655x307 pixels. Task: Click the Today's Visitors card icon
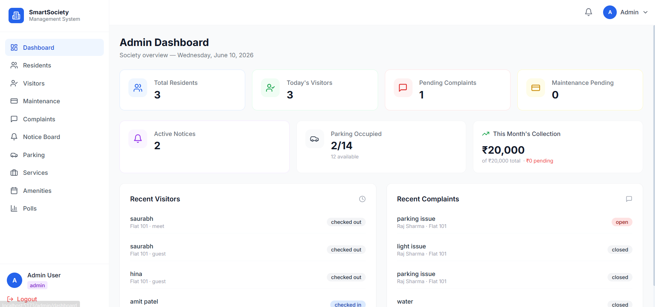[x=270, y=88]
